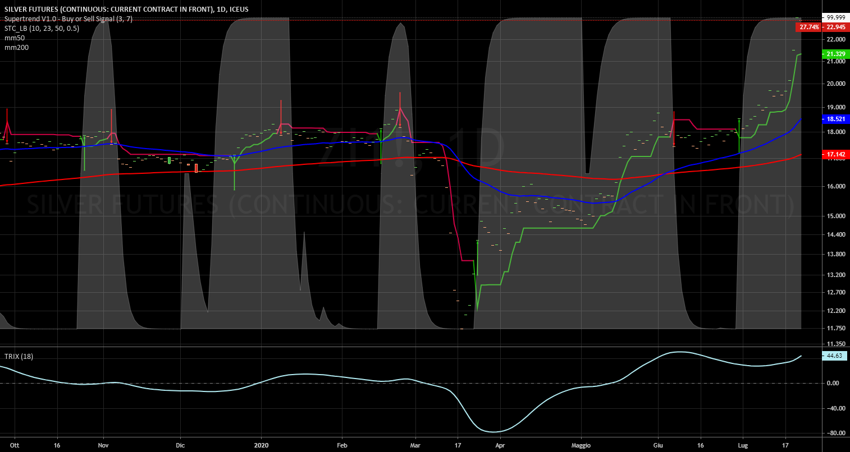
Task: Click the mm50 moving average label
Action: (15, 38)
